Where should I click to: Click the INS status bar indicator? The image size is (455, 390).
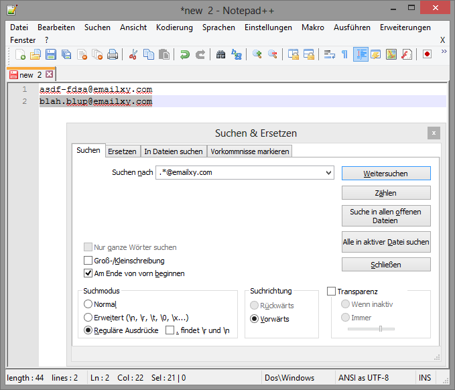click(425, 377)
